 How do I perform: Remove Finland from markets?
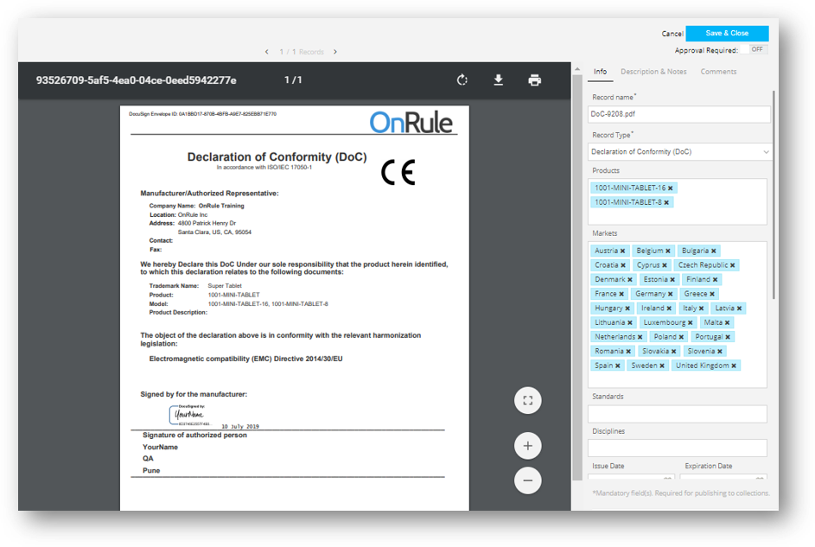[716, 279]
